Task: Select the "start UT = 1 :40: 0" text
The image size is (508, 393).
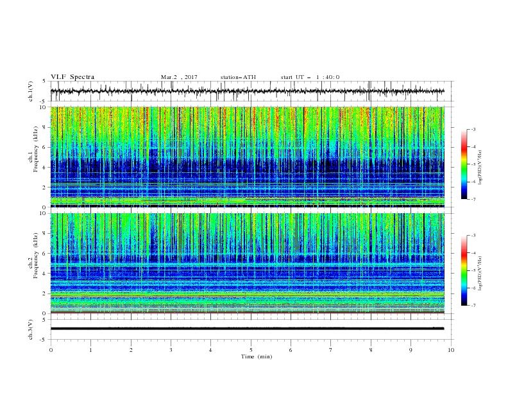Action: [x=310, y=77]
